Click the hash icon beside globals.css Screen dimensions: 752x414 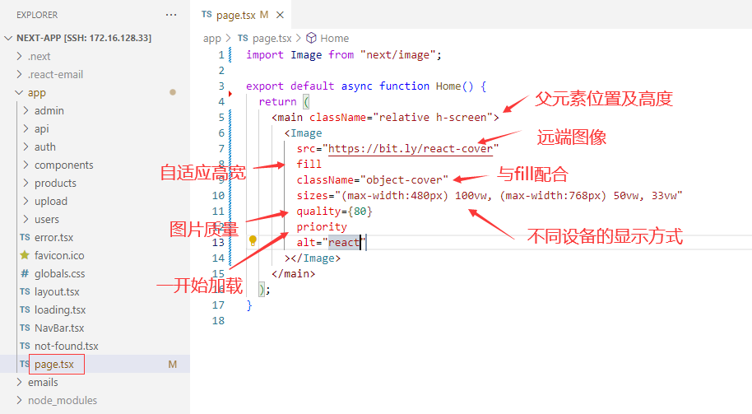(25, 273)
